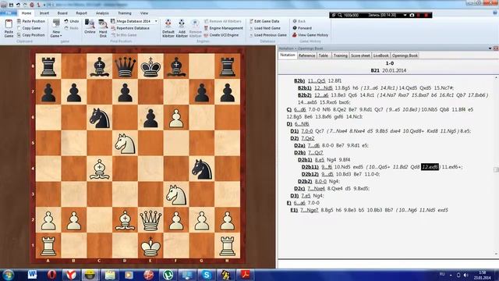The height and width of the screenshot is (281, 499).
Task: Select the white bishop on c4
Action: point(100,169)
